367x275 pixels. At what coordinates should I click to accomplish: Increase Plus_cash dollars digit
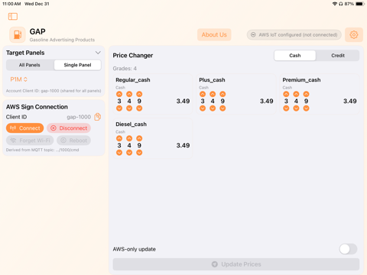[x=203, y=94]
